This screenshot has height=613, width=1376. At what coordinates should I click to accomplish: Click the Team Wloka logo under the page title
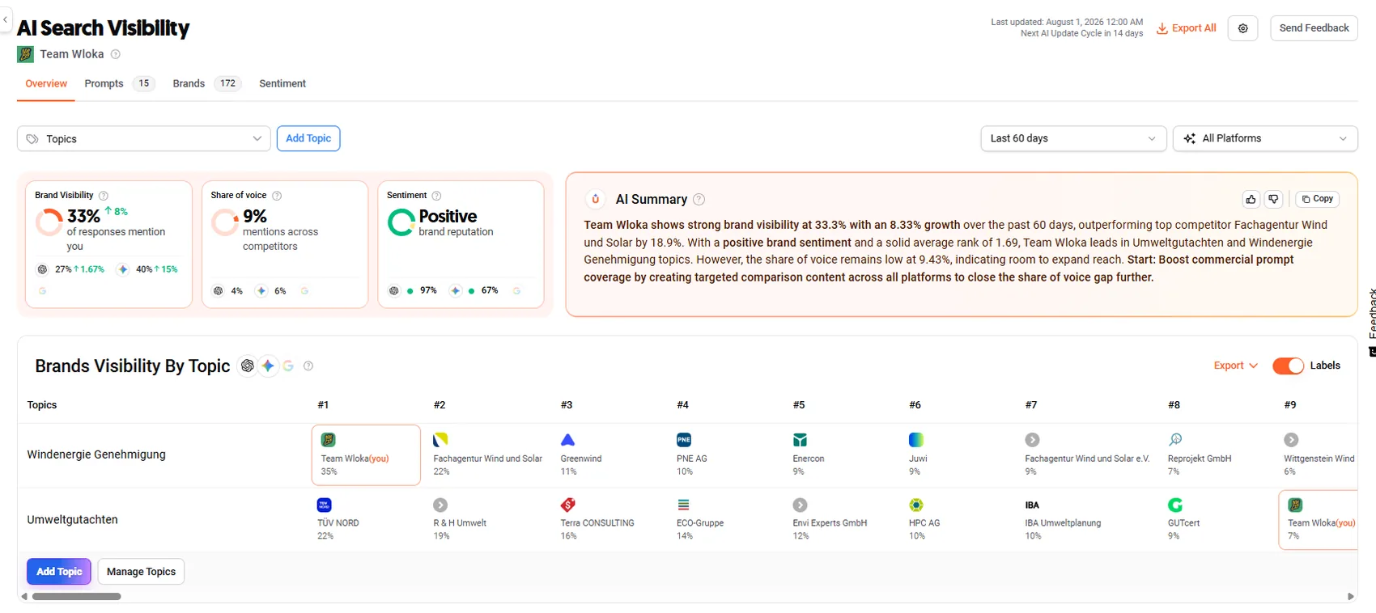coord(25,54)
